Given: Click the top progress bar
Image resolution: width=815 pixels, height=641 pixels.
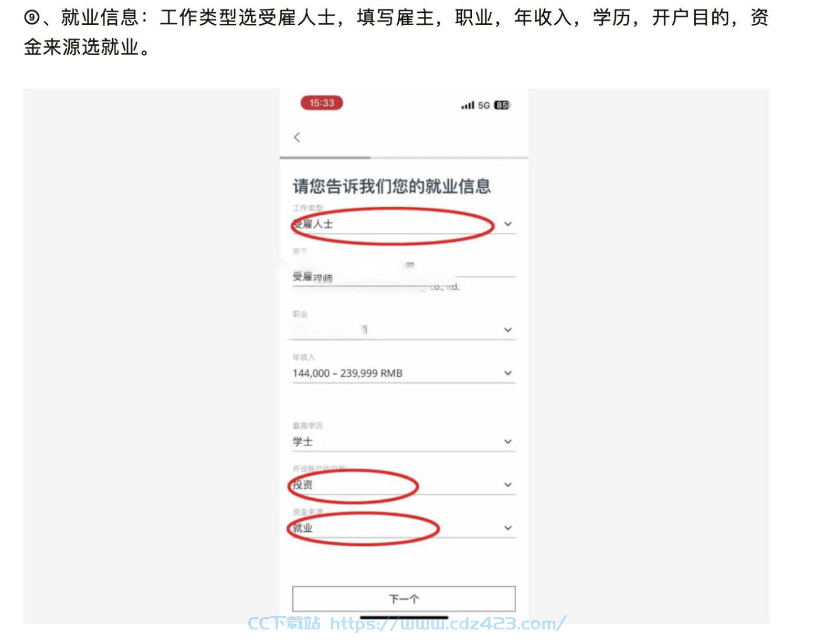Looking at the screenshot, I should [404, 157].
